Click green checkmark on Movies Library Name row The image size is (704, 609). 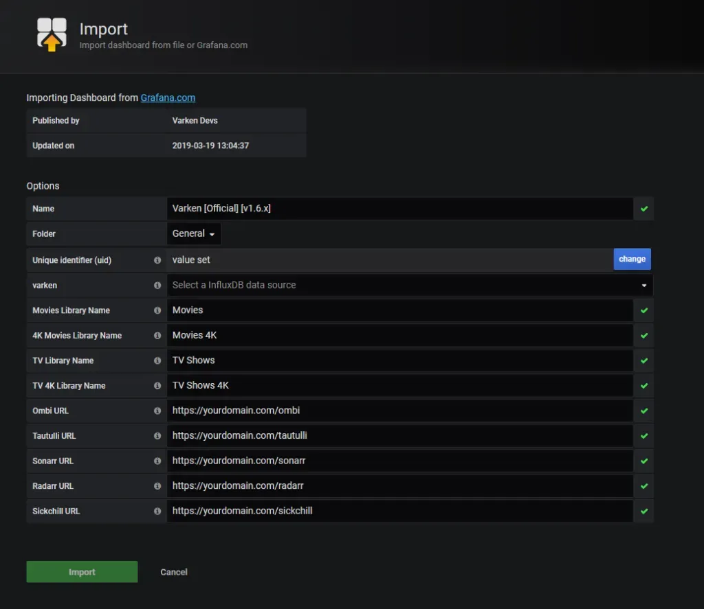(643, 310)
